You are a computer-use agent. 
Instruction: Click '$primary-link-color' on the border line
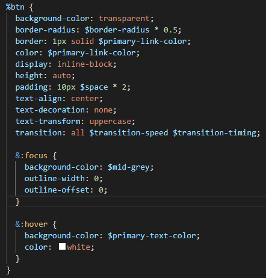pyautogui.click(x=143, y=42)
